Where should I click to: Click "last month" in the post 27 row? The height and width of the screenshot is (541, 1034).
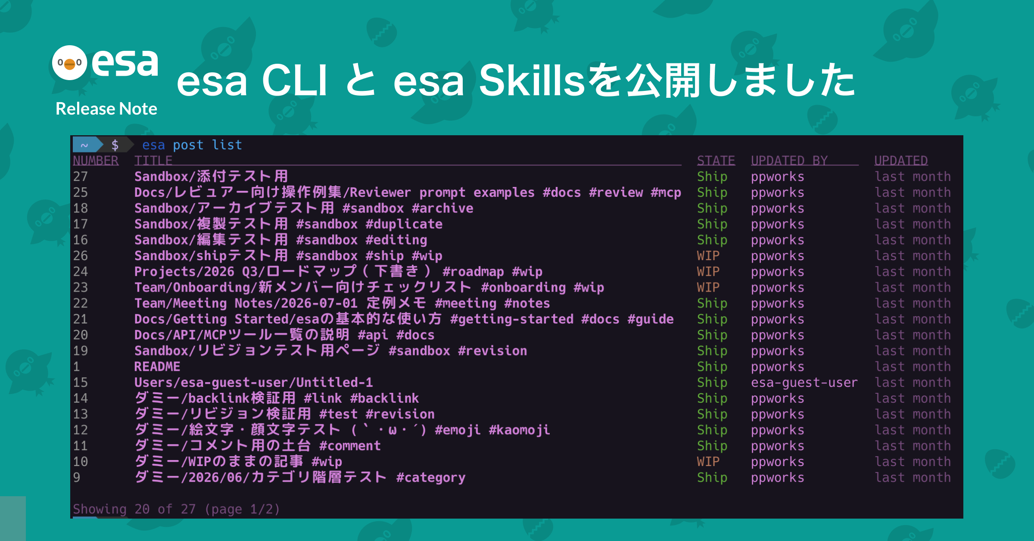(x=913, y=177)
